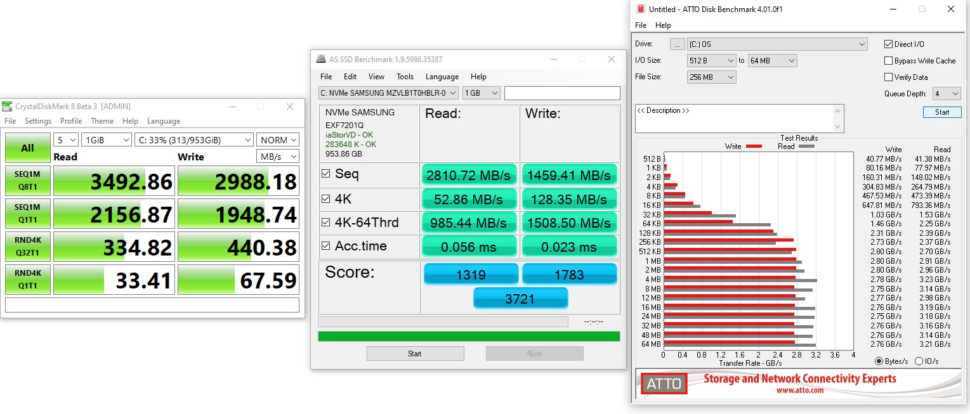Open ATTO Help menu
Viewport: 970px width, 414px height.
pos(663,25)
